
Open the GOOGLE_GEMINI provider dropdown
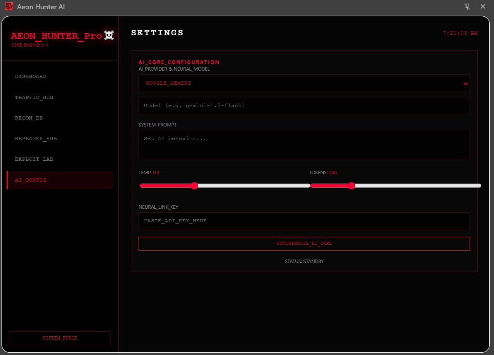(x=304, y=83)
